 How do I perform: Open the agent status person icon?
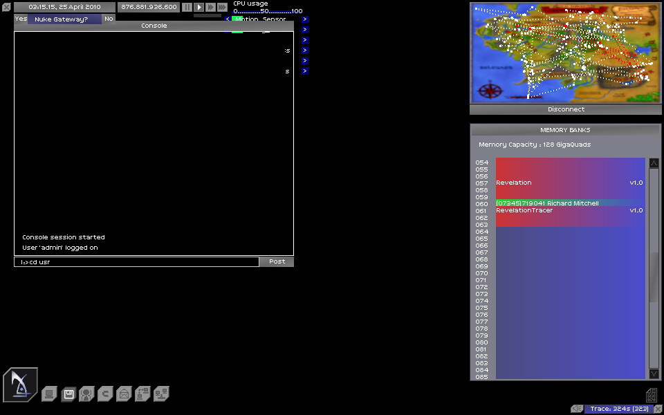pos(86,394)
